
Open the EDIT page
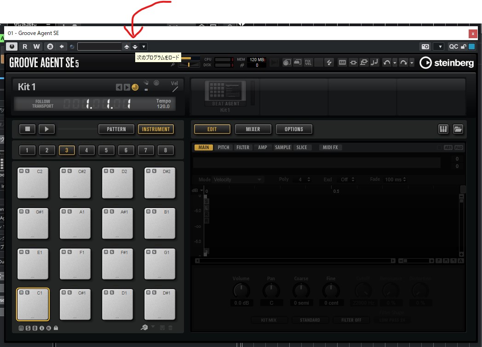[212, 129]
